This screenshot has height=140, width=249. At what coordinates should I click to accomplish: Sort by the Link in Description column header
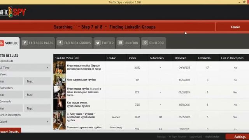point(234,58)
